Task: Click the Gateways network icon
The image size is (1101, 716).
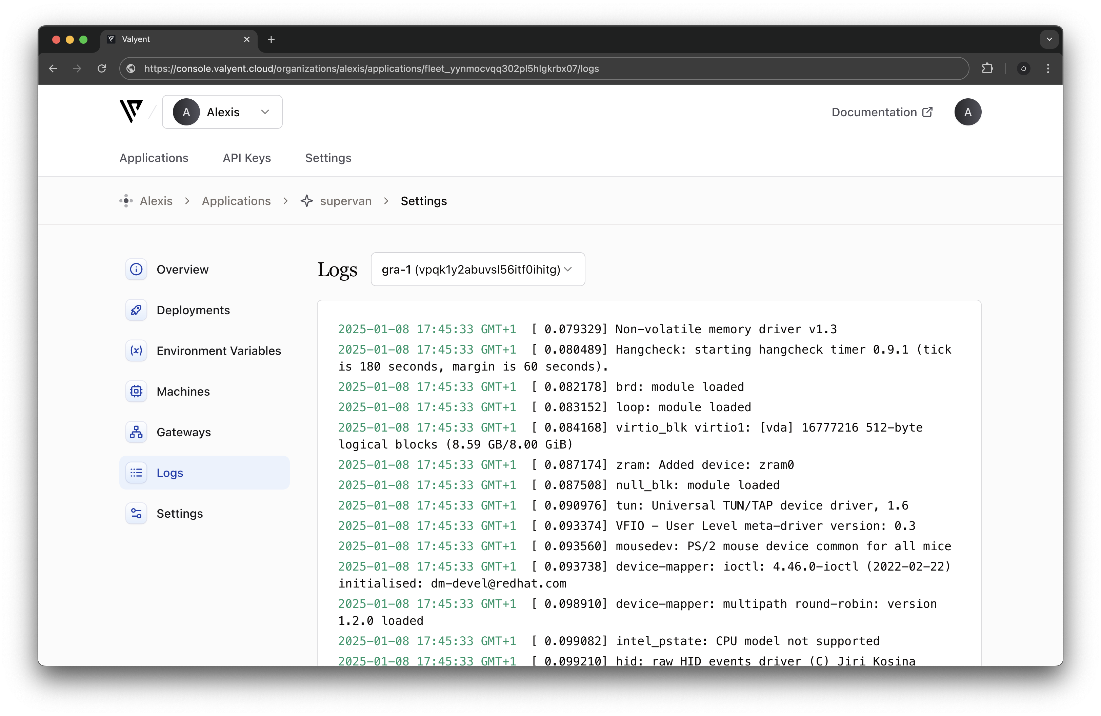Action: [x=136, y=432]
